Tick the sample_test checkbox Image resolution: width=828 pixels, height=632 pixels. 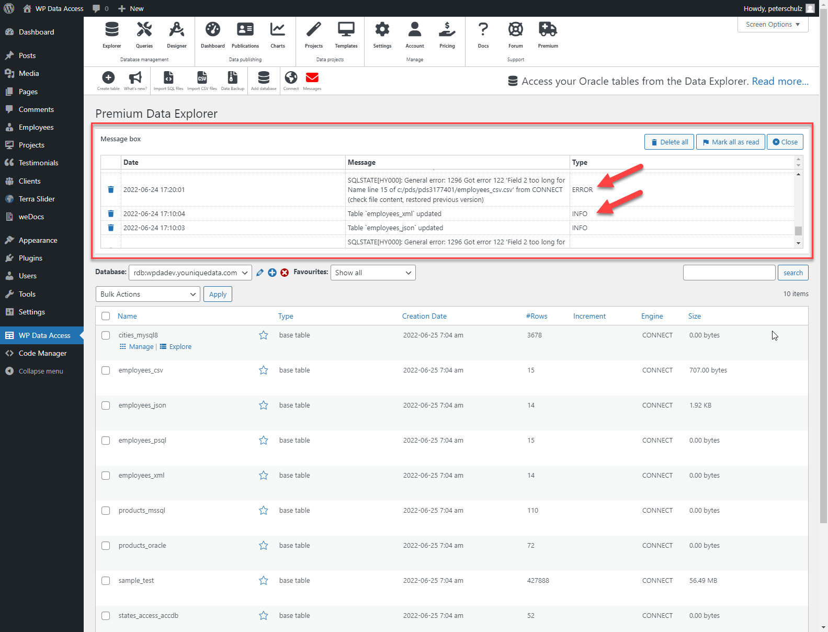106,581
